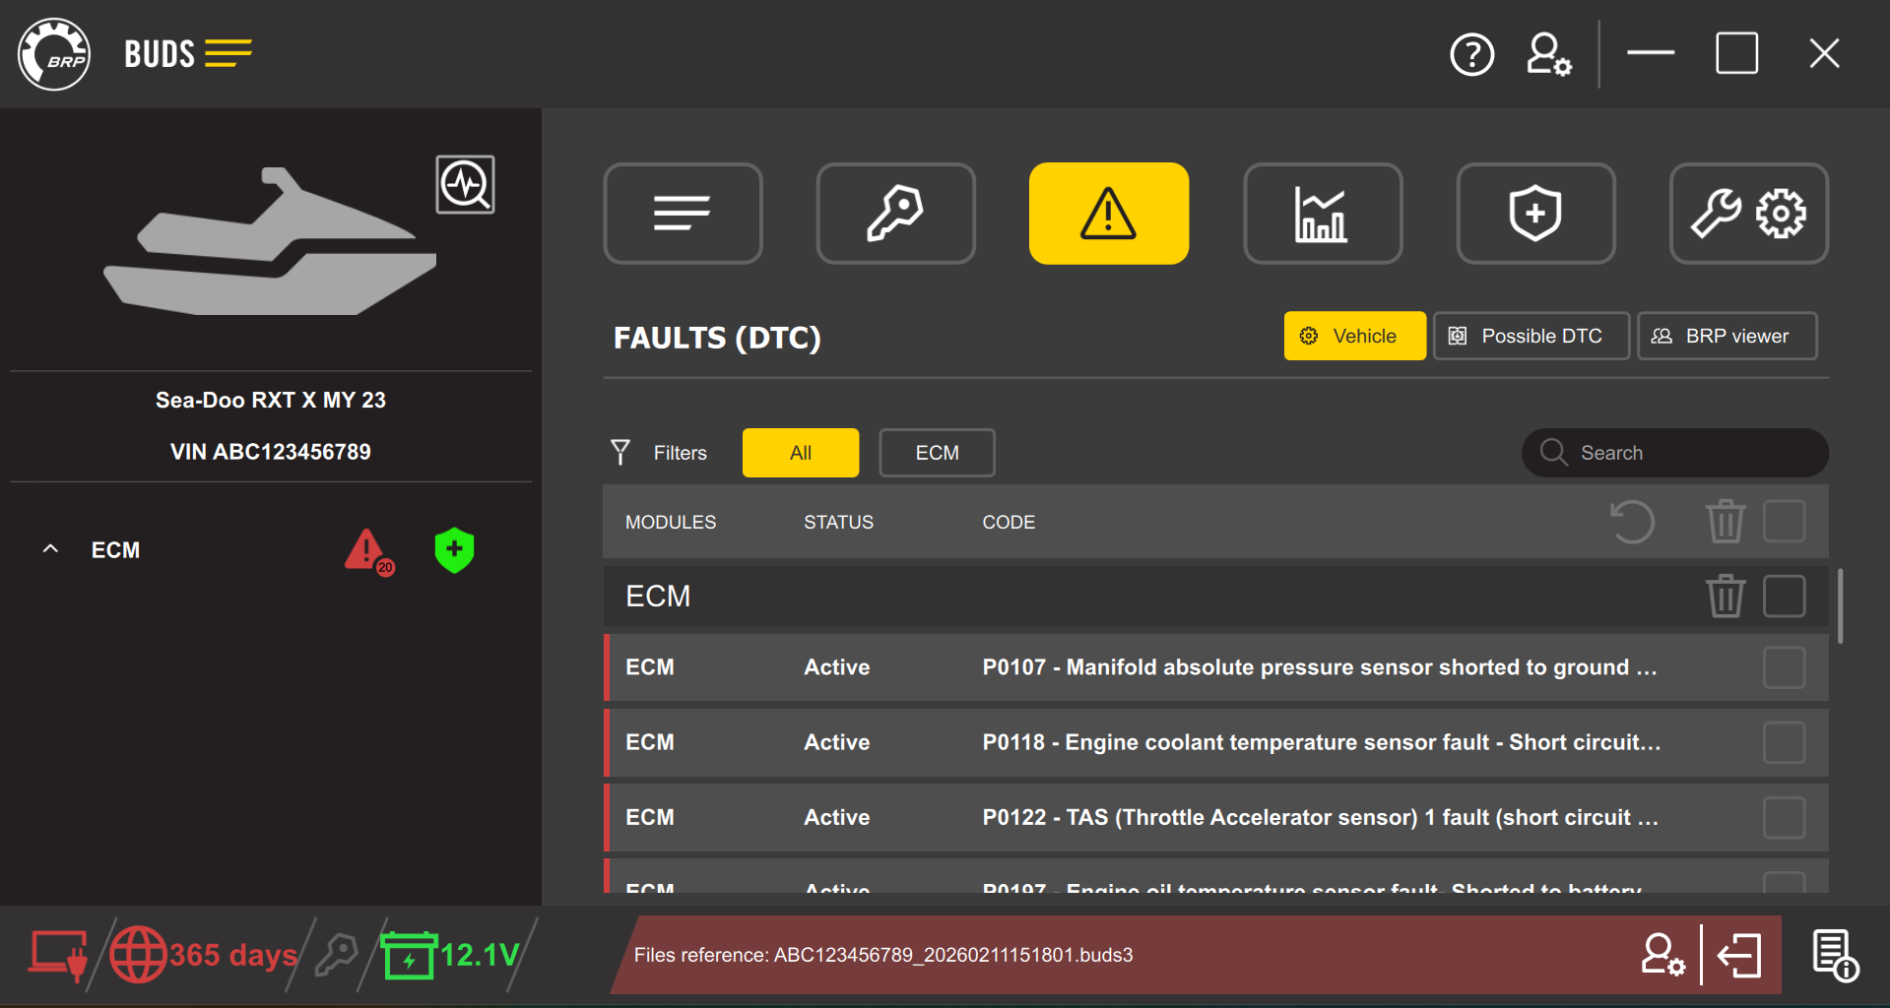
Task: Open the wrench and gear settings section
Action: point(1748,214)
